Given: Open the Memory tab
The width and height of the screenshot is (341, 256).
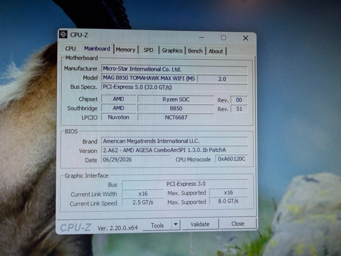Looking at the screenshot, I should point(125,50).
